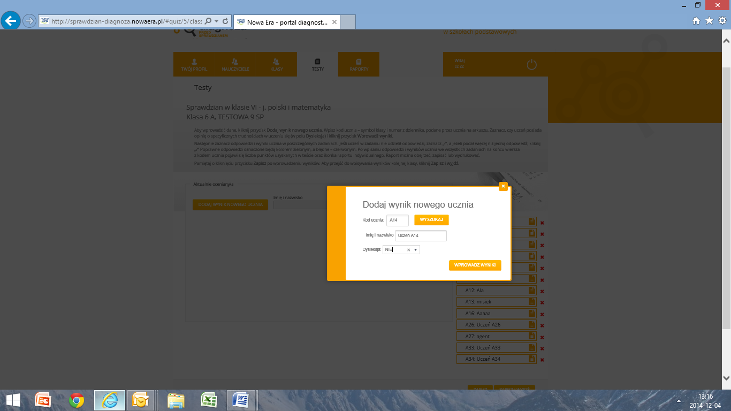Delete the A16: Aaaaa row with red x
Screen dimensions: 731x411
542,314
